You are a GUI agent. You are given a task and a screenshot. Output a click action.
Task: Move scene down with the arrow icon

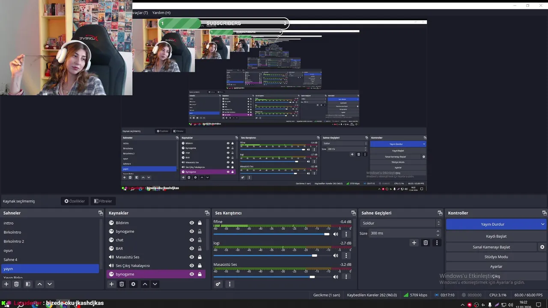(50, 284)
